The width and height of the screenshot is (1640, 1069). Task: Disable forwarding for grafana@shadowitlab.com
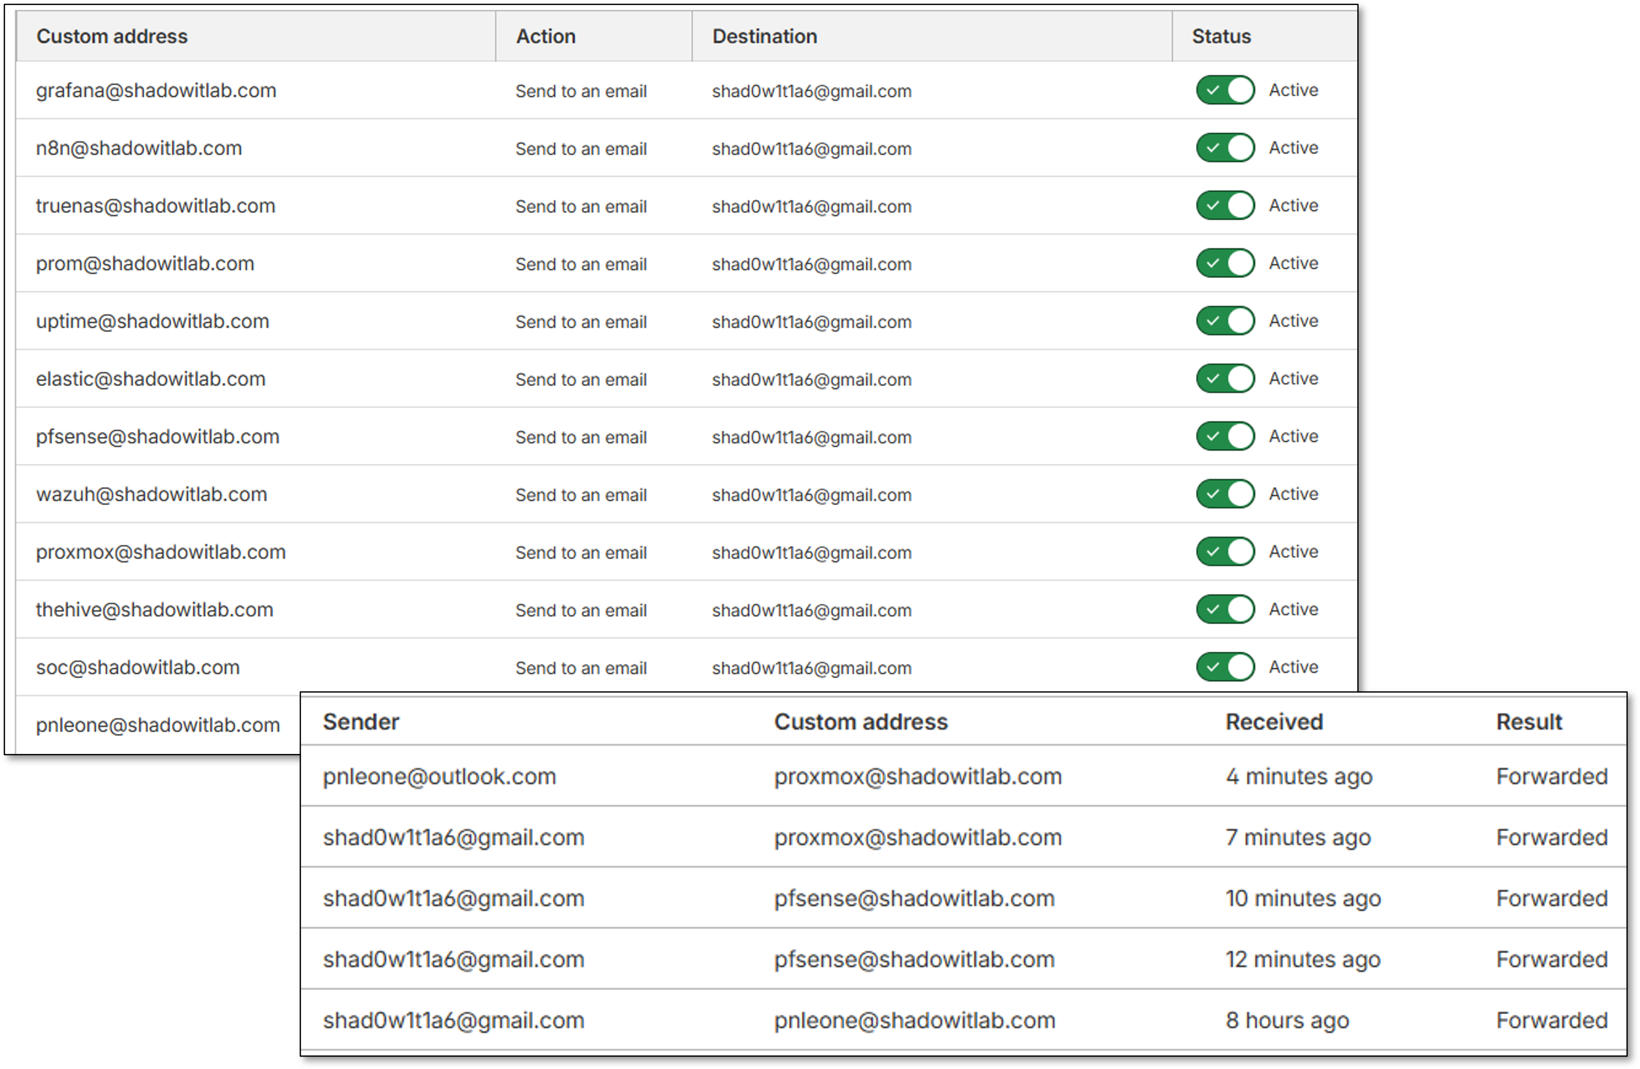[x=1225, y=90]
